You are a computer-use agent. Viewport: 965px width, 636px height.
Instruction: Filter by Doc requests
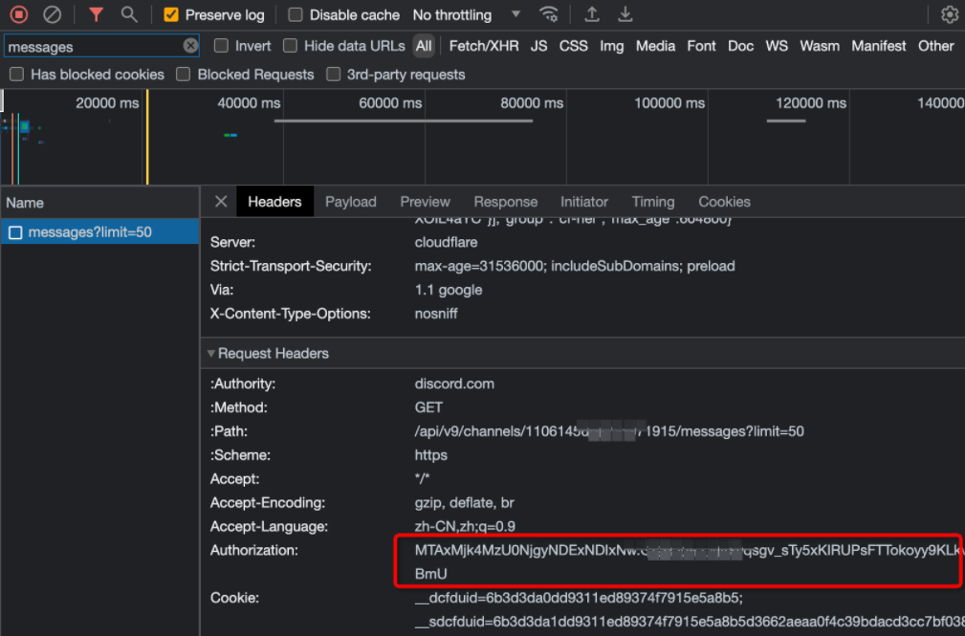[740, 46]
